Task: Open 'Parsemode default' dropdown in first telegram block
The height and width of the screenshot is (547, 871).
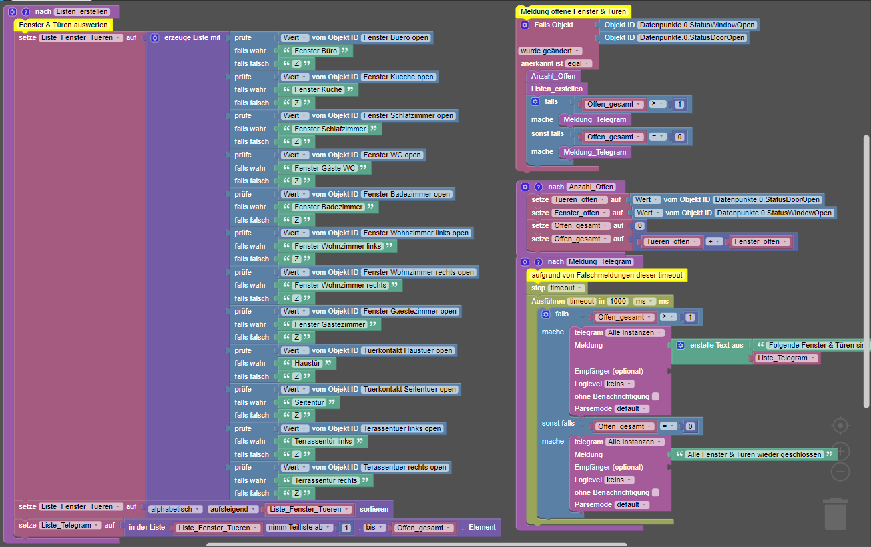Action: click(631, 408)
